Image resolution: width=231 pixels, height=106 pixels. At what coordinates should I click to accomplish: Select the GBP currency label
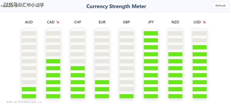[126, 22]
